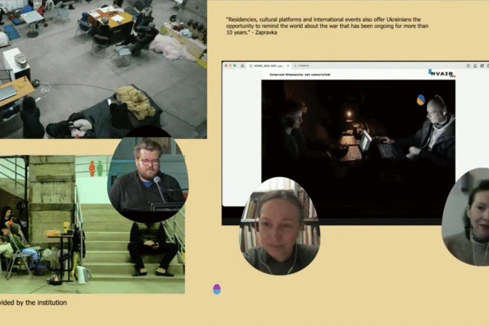Click the pink and blue egg cursor
The height and width of the screenshot is (326, 489).
point(217,289)
